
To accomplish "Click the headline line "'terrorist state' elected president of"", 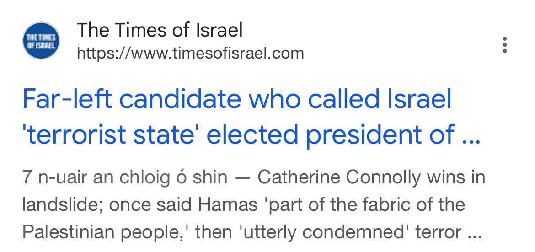I will [239, 135].
